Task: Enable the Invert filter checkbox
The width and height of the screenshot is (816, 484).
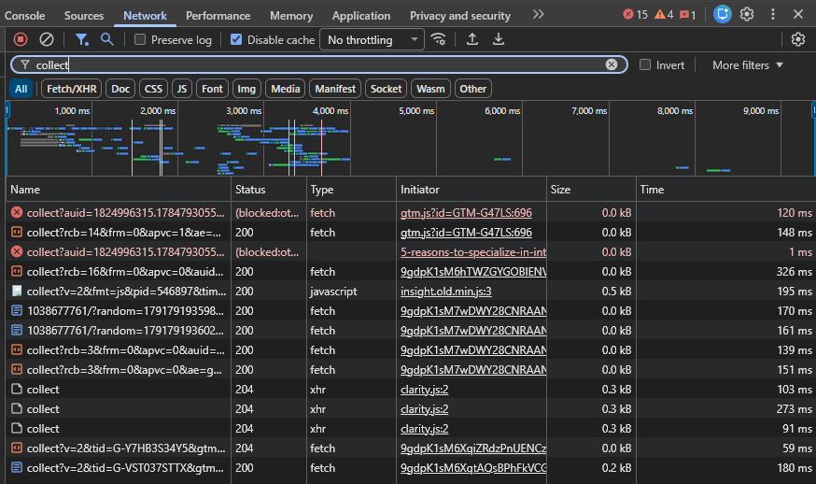Action: 645,64
